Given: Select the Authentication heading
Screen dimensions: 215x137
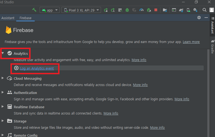Looking at the screenshot, I should click(25, 93).
